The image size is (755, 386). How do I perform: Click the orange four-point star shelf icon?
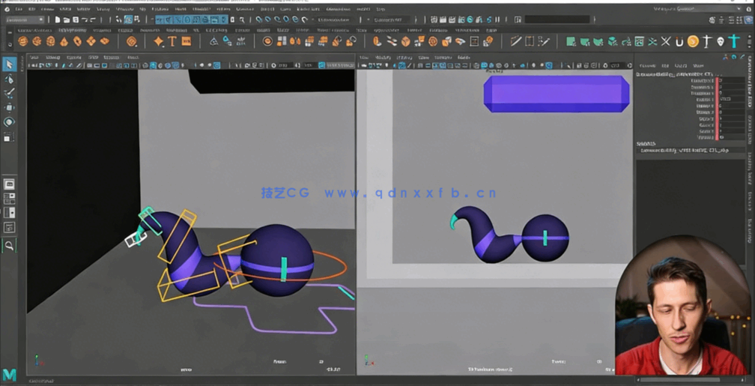click(x=158, y=42)
